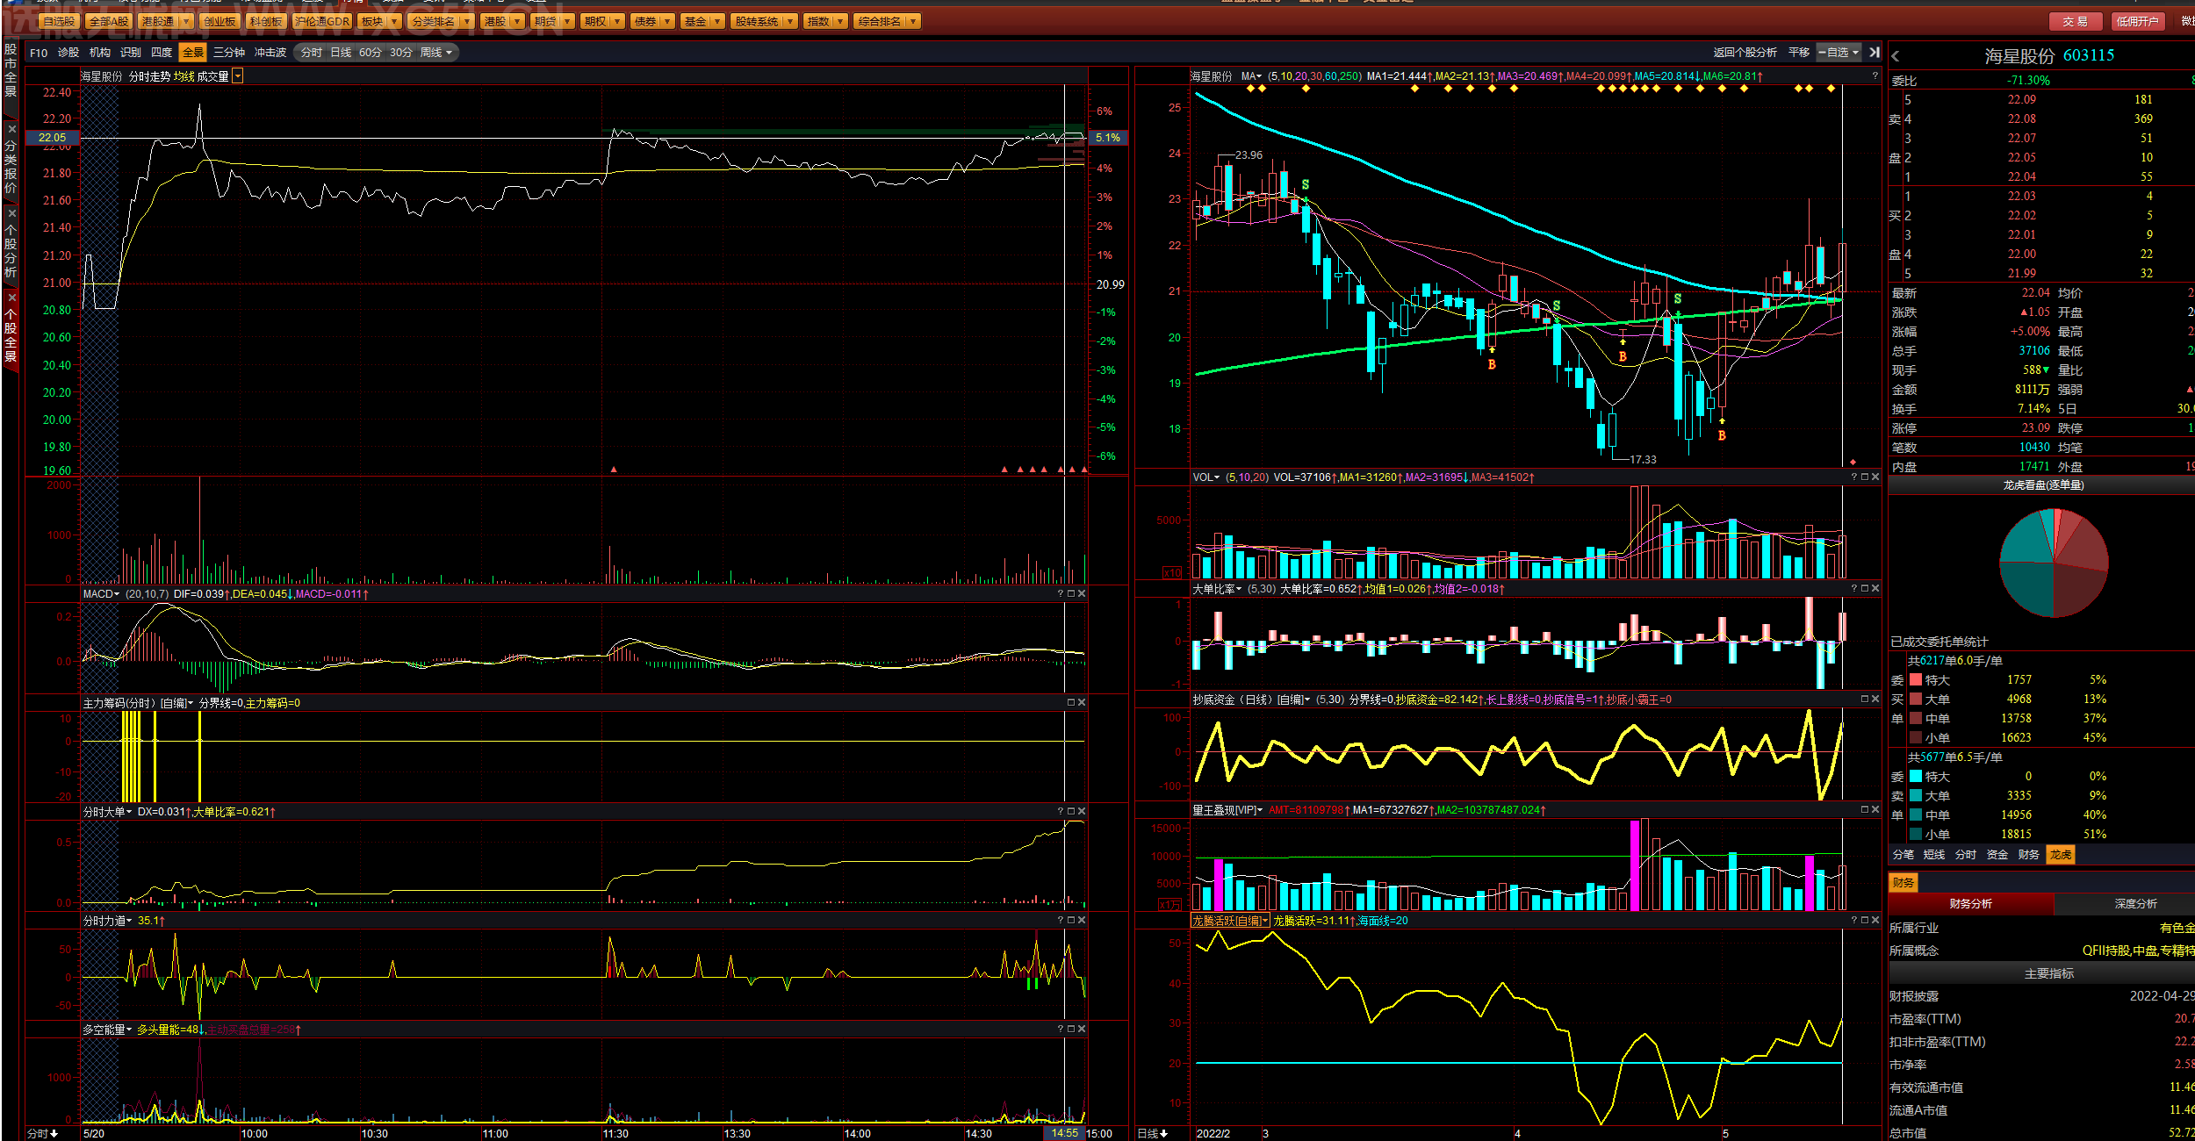Open the intraday chart indicator dropdown
This screenshot has width=2195, height=1141.
pyautogui.click(x=238, y=76)
